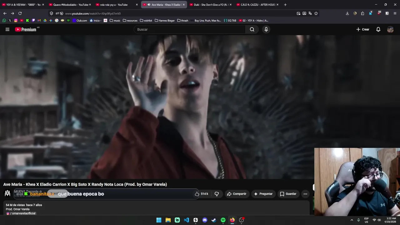400x225 pixels.
Task: Expand the thrash bookmarks folder
Action: click(182, 21)
